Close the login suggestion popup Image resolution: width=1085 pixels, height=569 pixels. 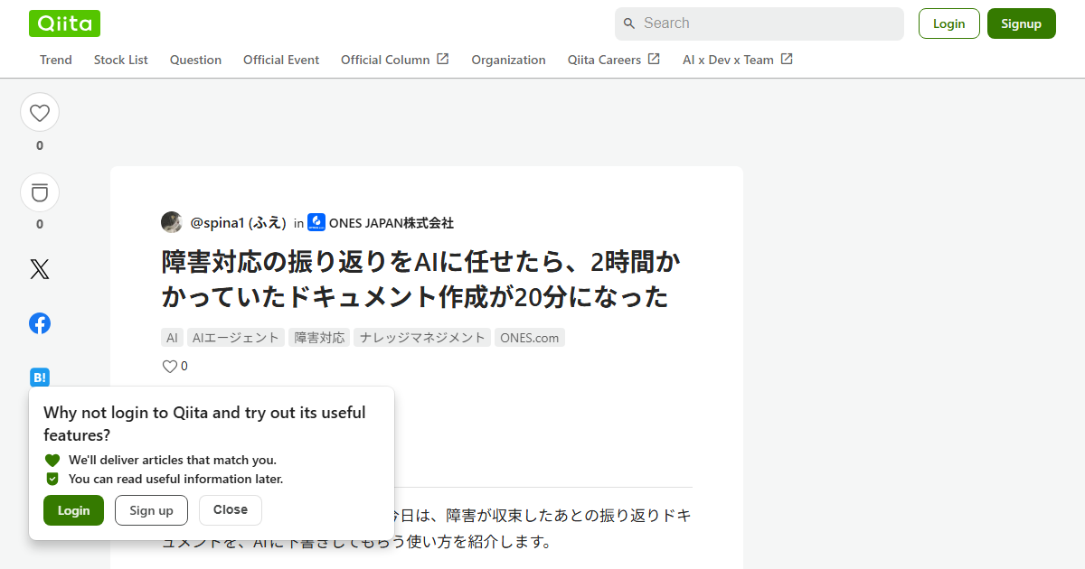pyautogui.click(x=231, y=510)
